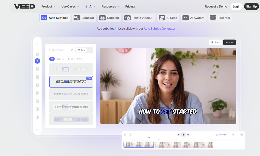Filter styles by Retro

79,59
